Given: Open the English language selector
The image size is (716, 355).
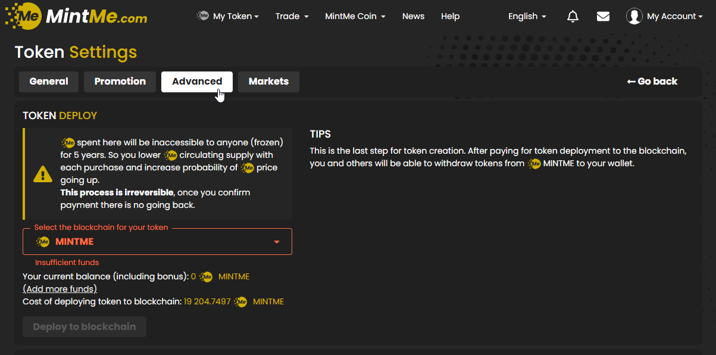Looking at the screenshot, I should (527, 17).
